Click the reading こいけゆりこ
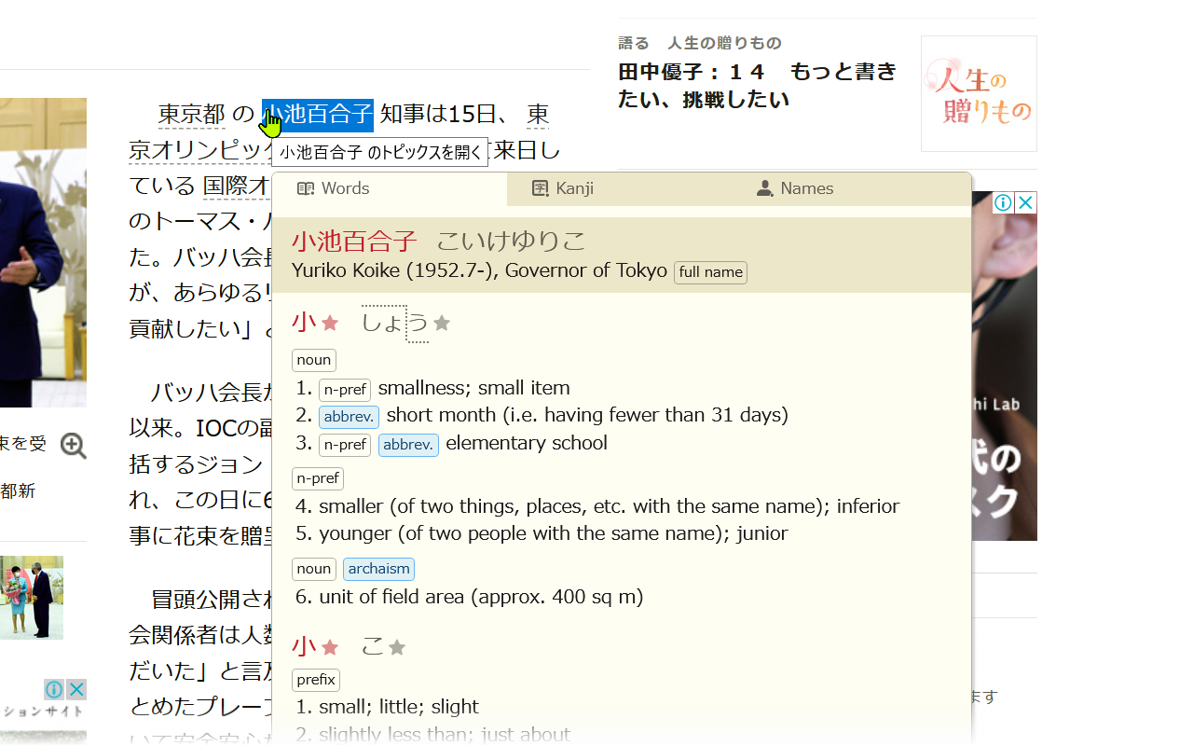Image resolution: width=1193 pixels, height=746 pixels. 512,242
